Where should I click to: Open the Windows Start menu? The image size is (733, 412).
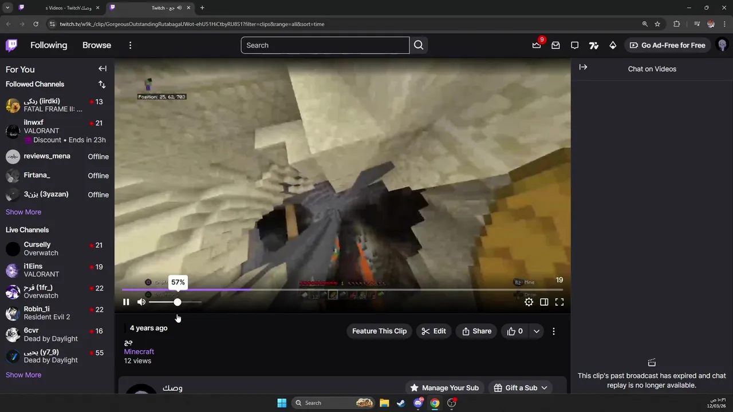pos(282,403)
